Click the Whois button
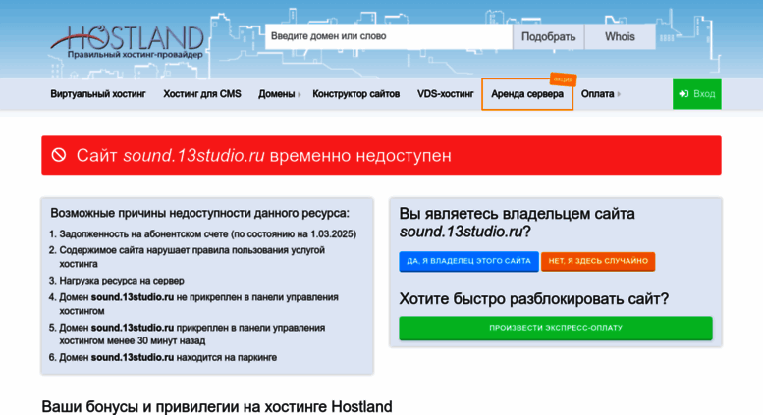 620,36
